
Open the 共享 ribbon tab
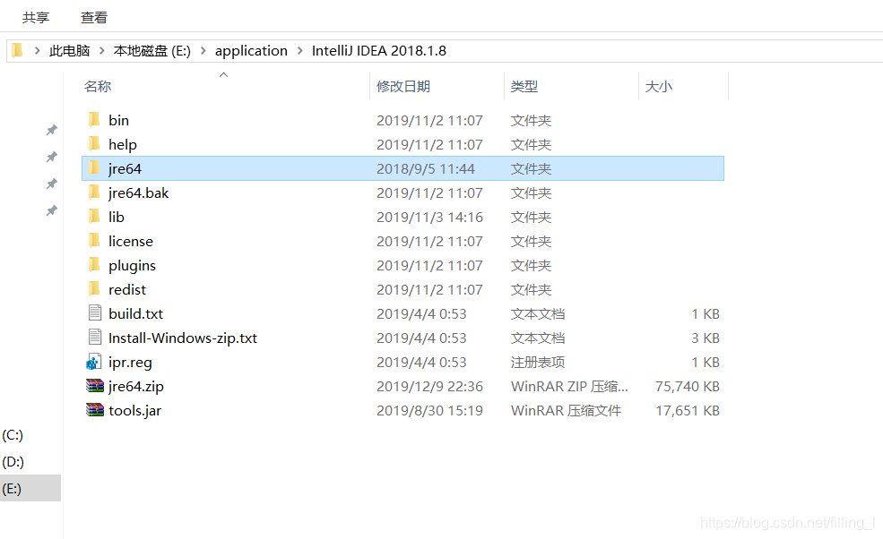(36, 17)
